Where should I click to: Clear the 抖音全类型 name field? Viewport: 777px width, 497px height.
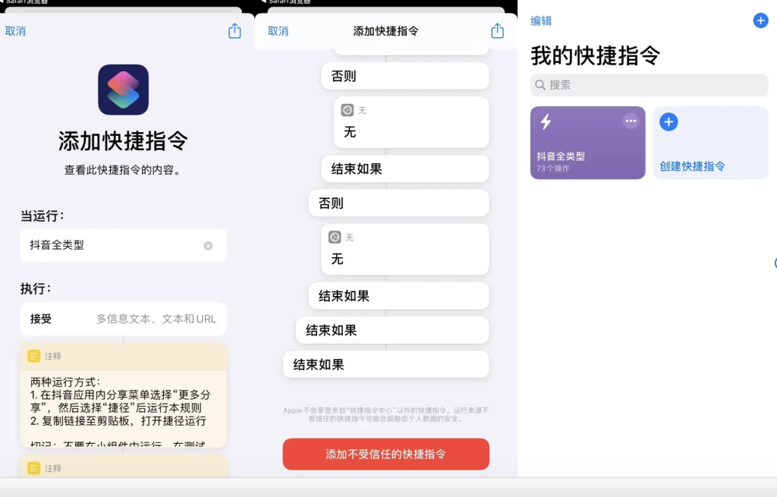click(208, 245)
